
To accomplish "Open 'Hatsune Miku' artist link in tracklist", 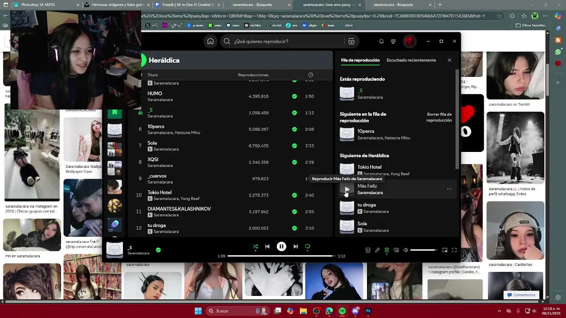I will pos(187,132).
